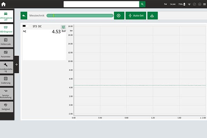Screen dimensions: 207x138
Task: Click the black channel color swatch
Action: coord(24,26)
